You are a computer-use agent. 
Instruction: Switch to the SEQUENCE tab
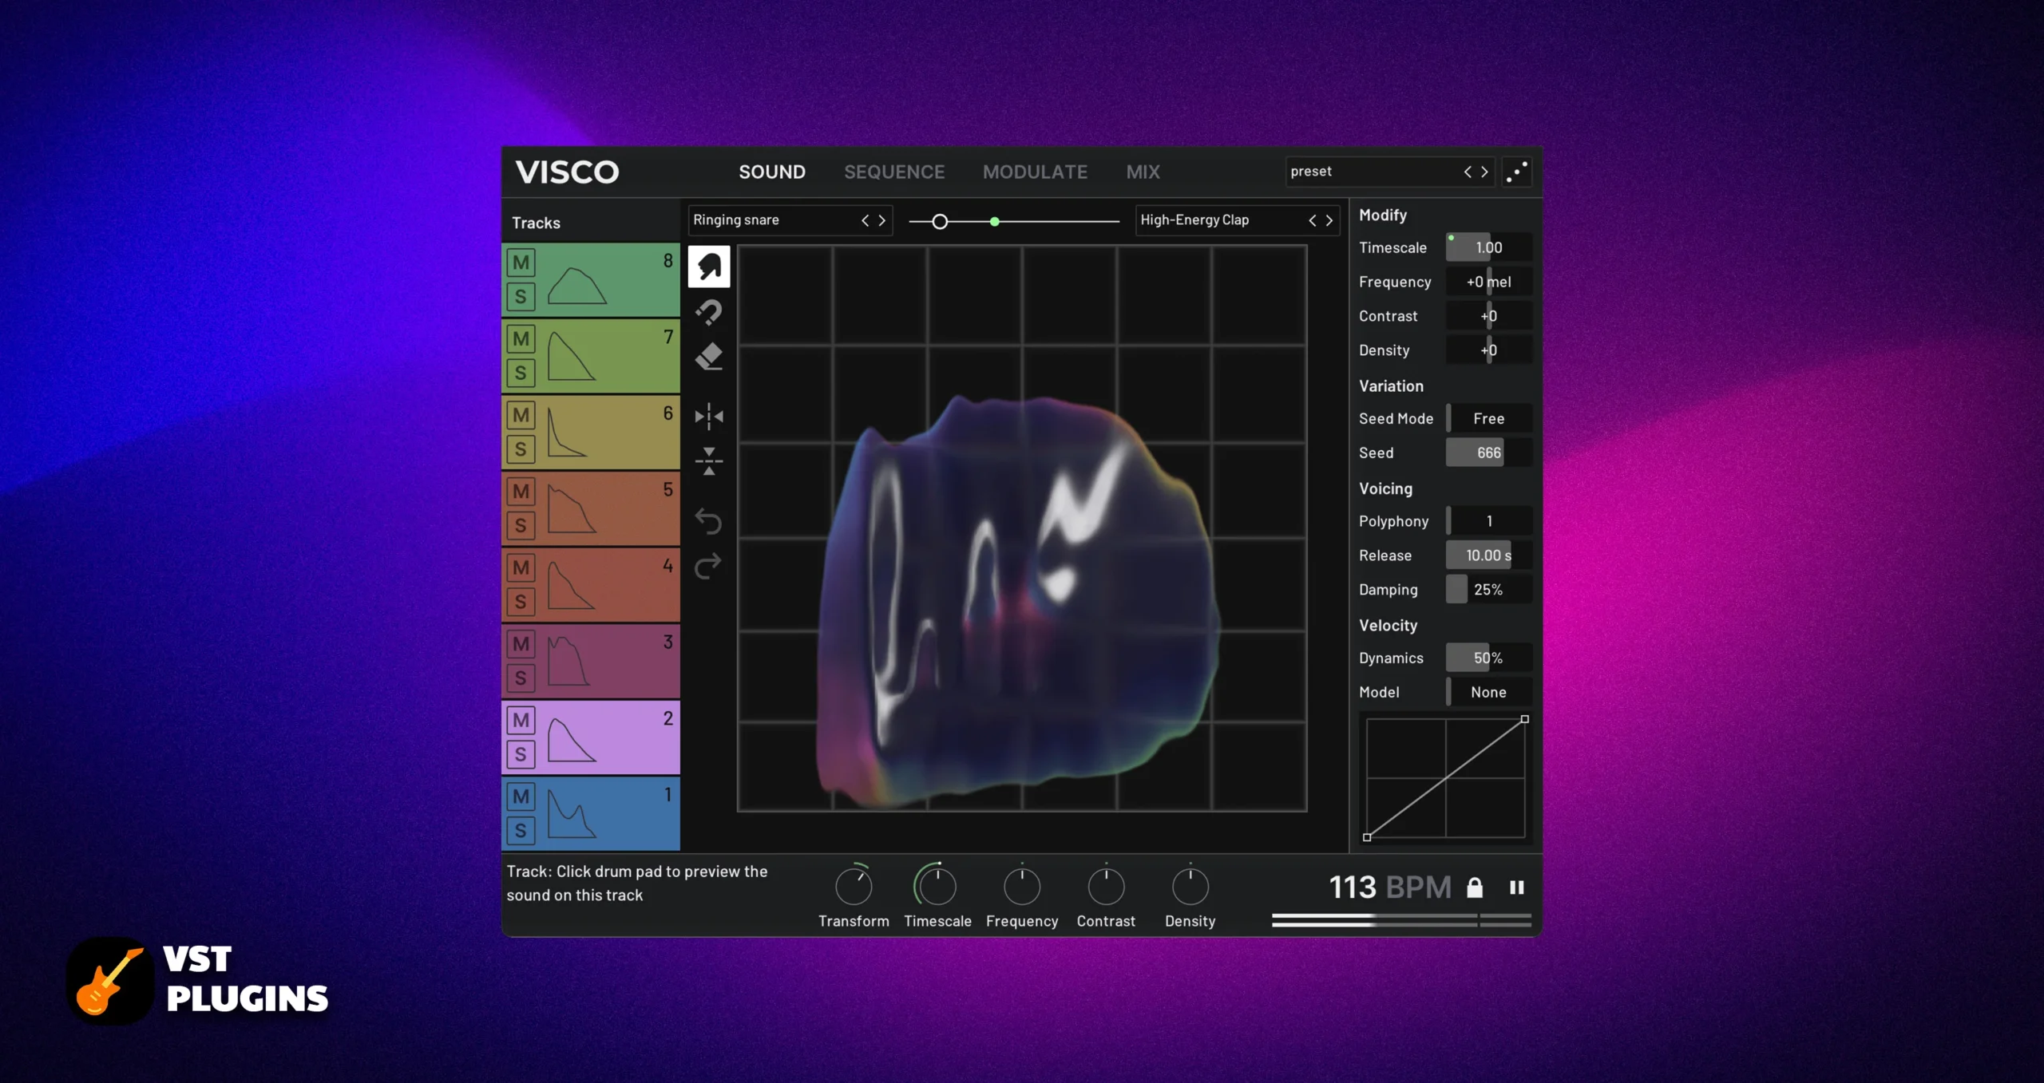(x=894, y=172)
